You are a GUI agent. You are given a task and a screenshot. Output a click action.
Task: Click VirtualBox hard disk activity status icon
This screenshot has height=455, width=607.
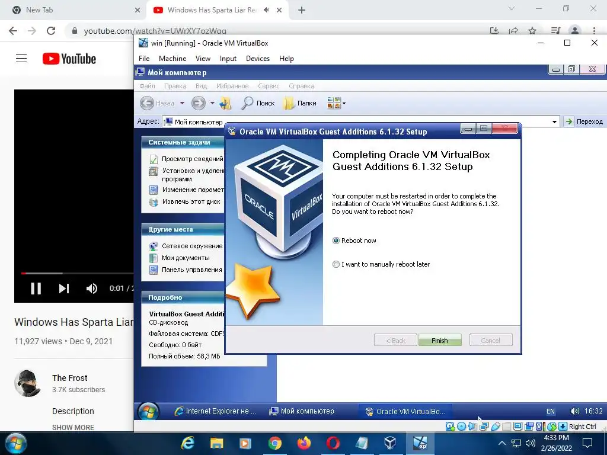point(450,427)
